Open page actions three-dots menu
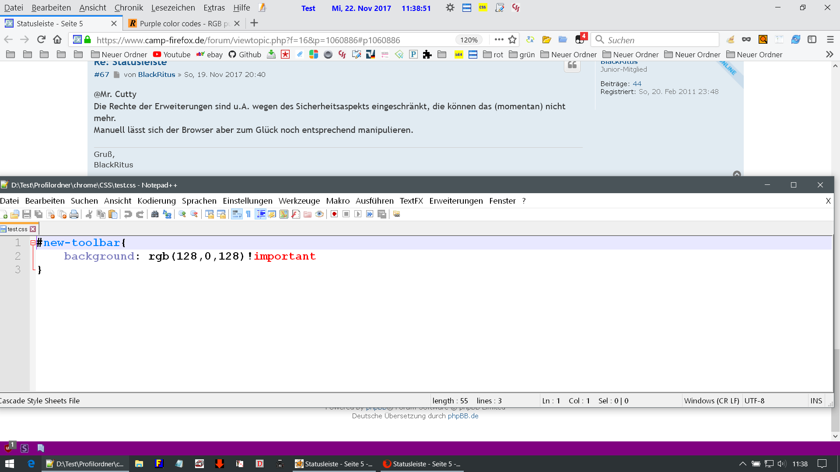 499,40
